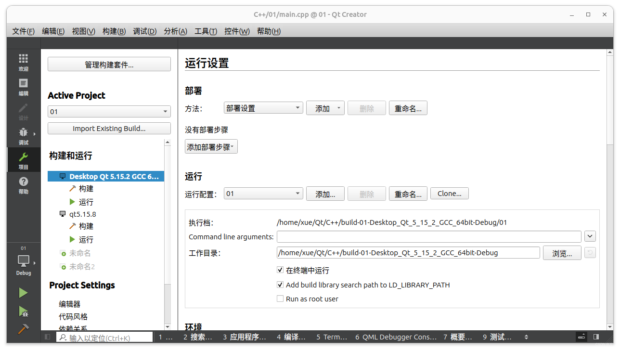Image resolution: width=620 pixels, height=351 pixels.
Task: Open the Active Project dropdown
Action: coord(109,112)
